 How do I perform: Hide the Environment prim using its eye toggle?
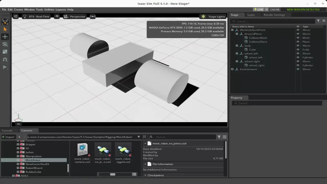pos(298,69)
